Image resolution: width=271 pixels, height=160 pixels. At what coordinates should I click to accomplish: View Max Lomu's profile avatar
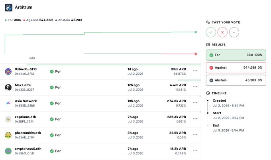(x=8, y=87)
